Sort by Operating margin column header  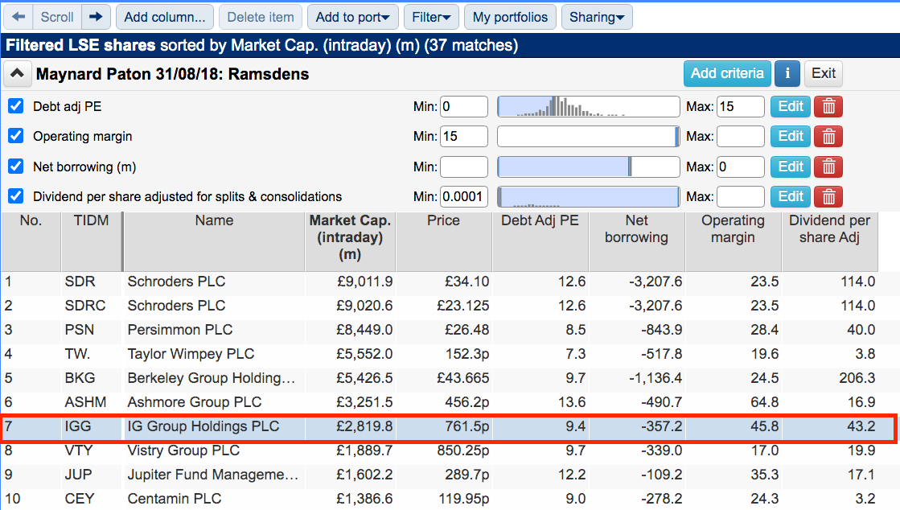coord(733,241)
